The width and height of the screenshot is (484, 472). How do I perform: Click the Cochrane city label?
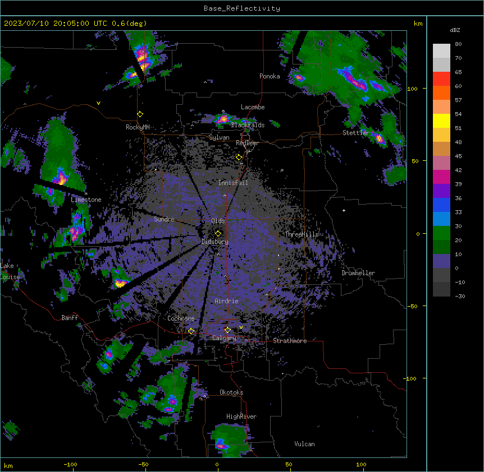pyautogui.click(x=181, y=318)
